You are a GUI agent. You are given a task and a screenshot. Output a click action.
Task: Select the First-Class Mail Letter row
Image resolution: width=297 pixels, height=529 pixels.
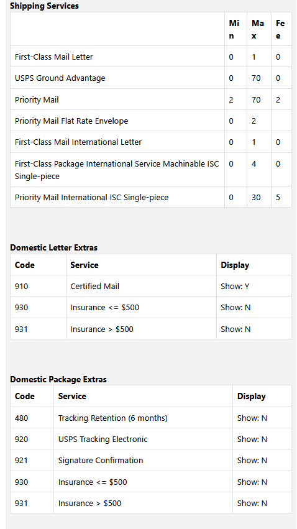point(151,57)
